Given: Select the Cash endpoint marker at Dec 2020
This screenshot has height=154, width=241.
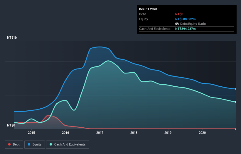Looking at the screenshot, I should click(x=236, y=102).
